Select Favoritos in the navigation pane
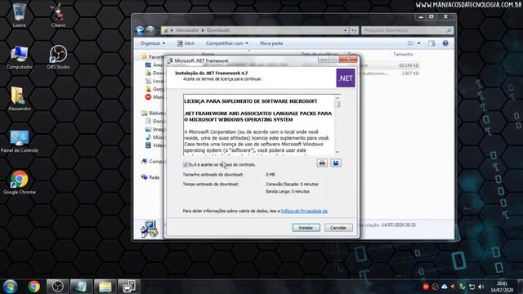 pyautogui.click(x=153, y=56)
